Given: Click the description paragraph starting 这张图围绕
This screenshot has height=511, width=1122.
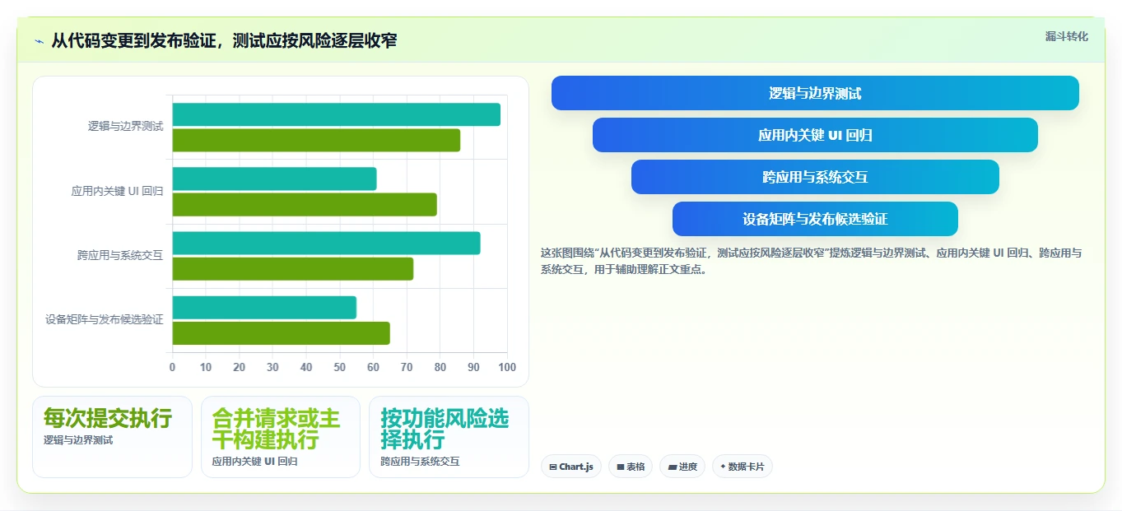Looking at the screenshot, I should [x=812, y=261].
